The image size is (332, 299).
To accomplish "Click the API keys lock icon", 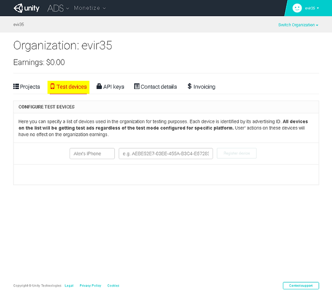I will click(99, 86).
